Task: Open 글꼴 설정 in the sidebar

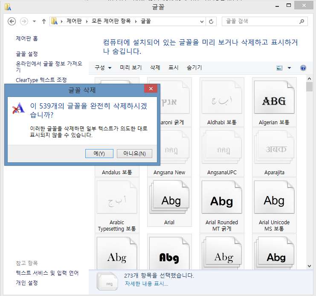Action: click(27, 54)
